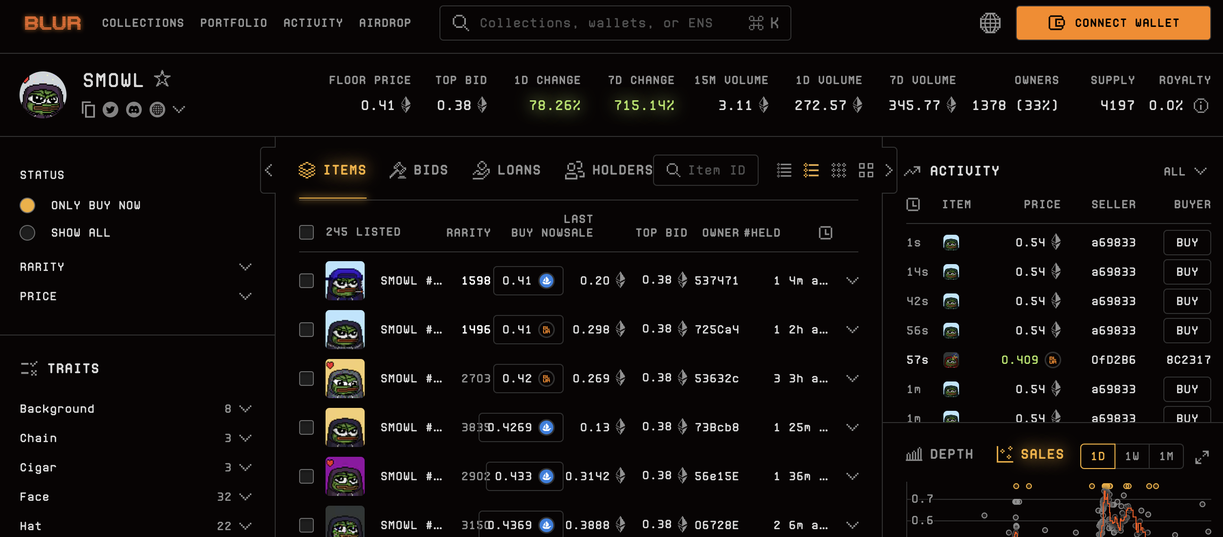Select the 1W sales chart range
The width and height of the screenshot is (1223, 537).
pyautogui.click(x=1132, y=456)
